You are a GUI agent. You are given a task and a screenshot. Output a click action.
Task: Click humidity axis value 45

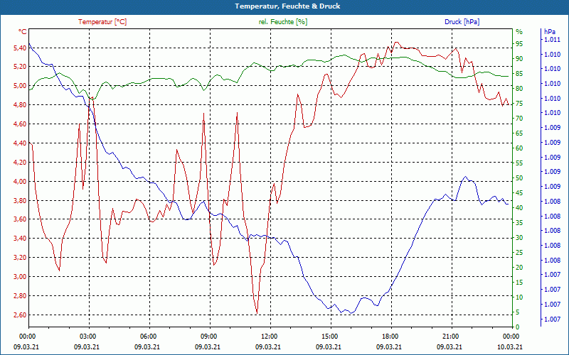(519, 193)
